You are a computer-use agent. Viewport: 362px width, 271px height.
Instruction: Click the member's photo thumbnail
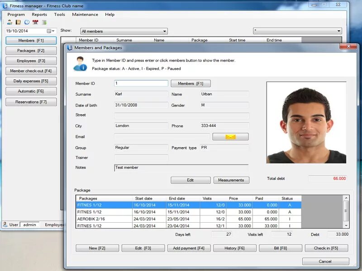[306, 122]
